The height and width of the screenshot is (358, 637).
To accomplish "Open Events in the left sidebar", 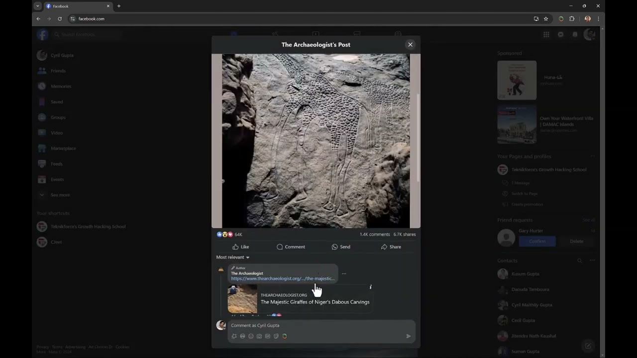I will click(50, 179).
